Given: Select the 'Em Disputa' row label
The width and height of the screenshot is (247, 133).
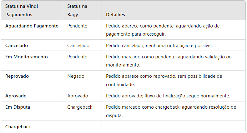Looking at the screenshot, I should pos(18,107).
